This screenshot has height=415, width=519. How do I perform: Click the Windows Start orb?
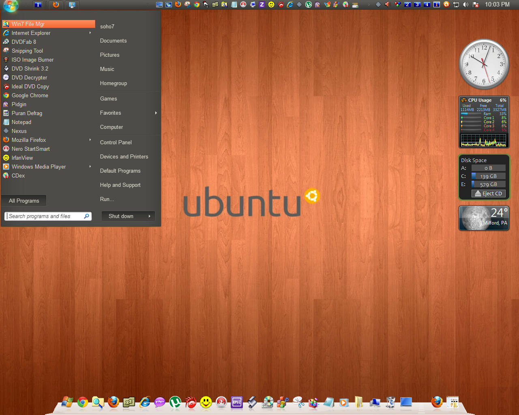click(x=11, y=5)
